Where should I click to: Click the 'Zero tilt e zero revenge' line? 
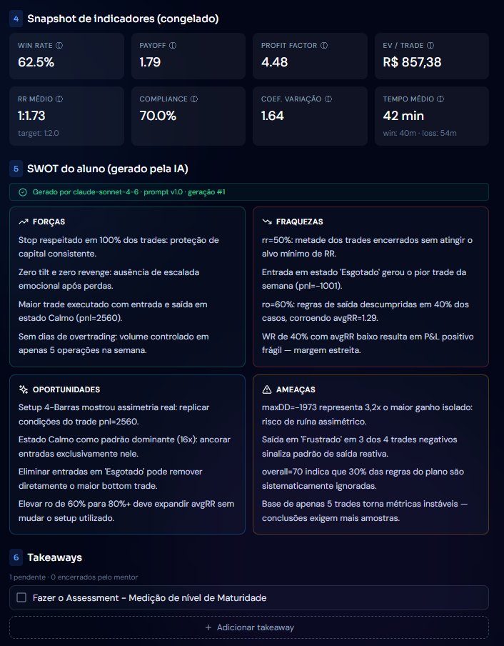(x=109, y=279)
